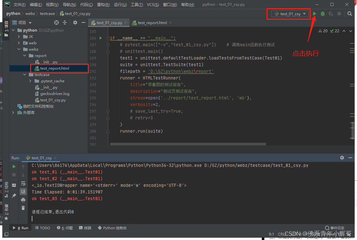
Task: Hide the Run panel with minus icon
Action: click(x=350, y=157)
